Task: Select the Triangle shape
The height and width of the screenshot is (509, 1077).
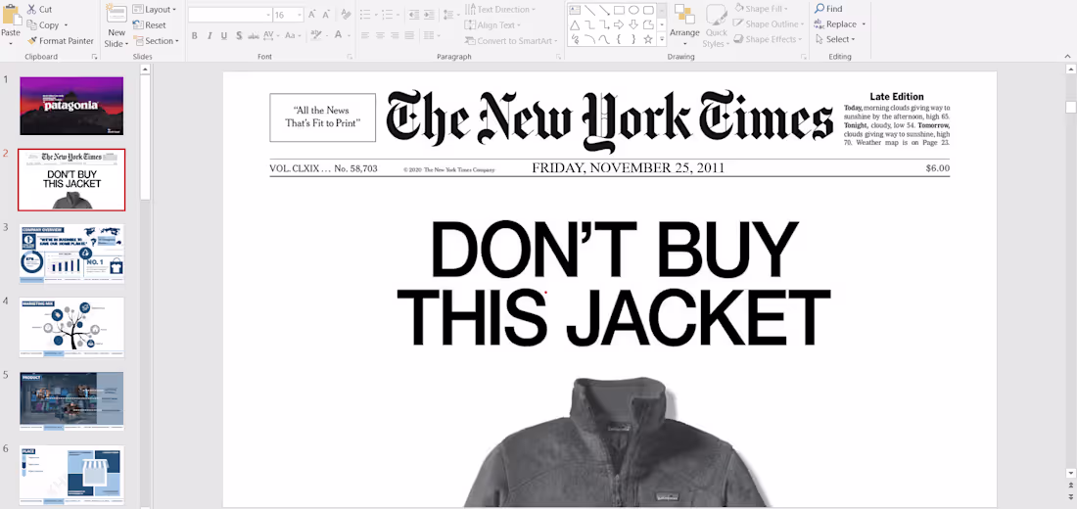Action: click(574, 24)
